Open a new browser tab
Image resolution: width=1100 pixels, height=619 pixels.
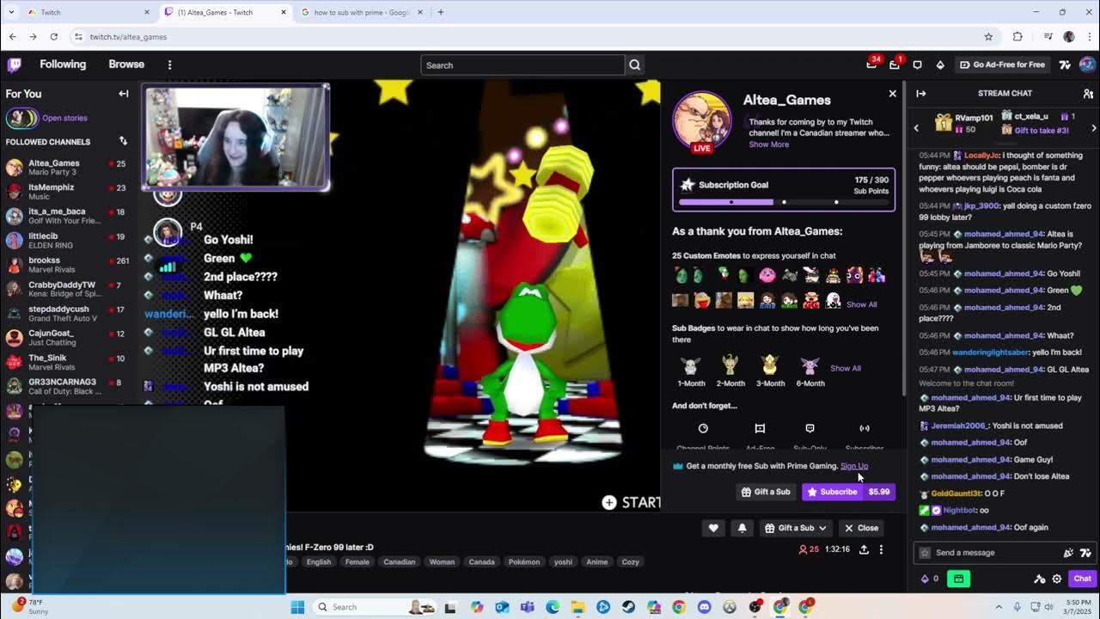click(x=441, y=12)
